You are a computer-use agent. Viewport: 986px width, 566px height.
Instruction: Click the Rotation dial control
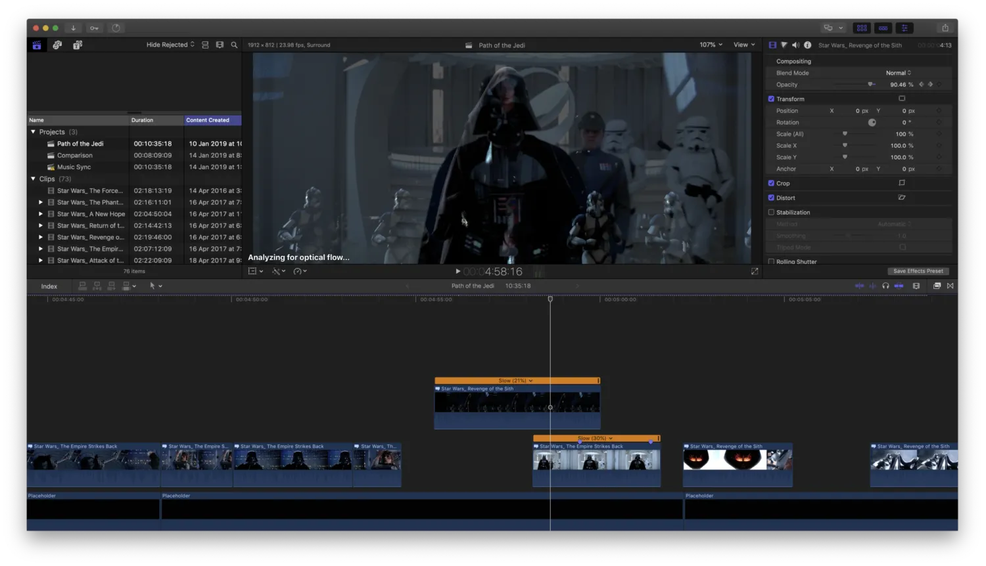(872, 122)
